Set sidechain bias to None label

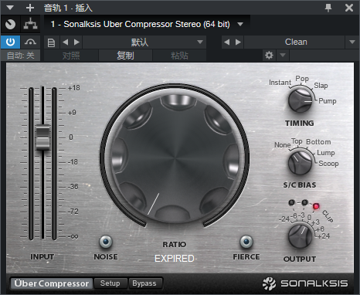[282, 145]
